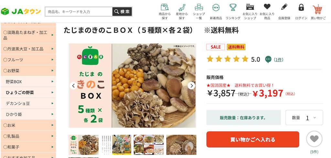Open the お気に入りショップ store icon

point(250,7)
